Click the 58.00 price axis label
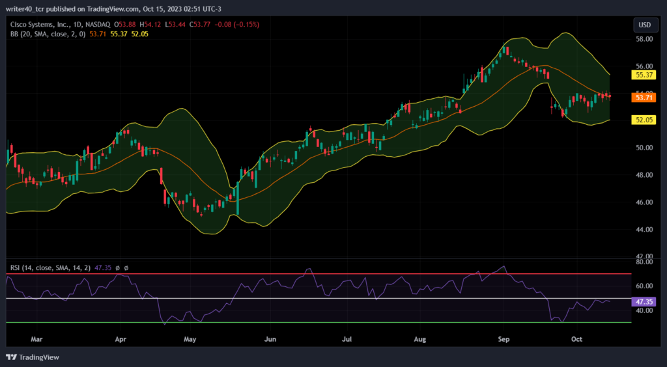Viewport: 667px width, 367px height. click(x=644, y=39)
